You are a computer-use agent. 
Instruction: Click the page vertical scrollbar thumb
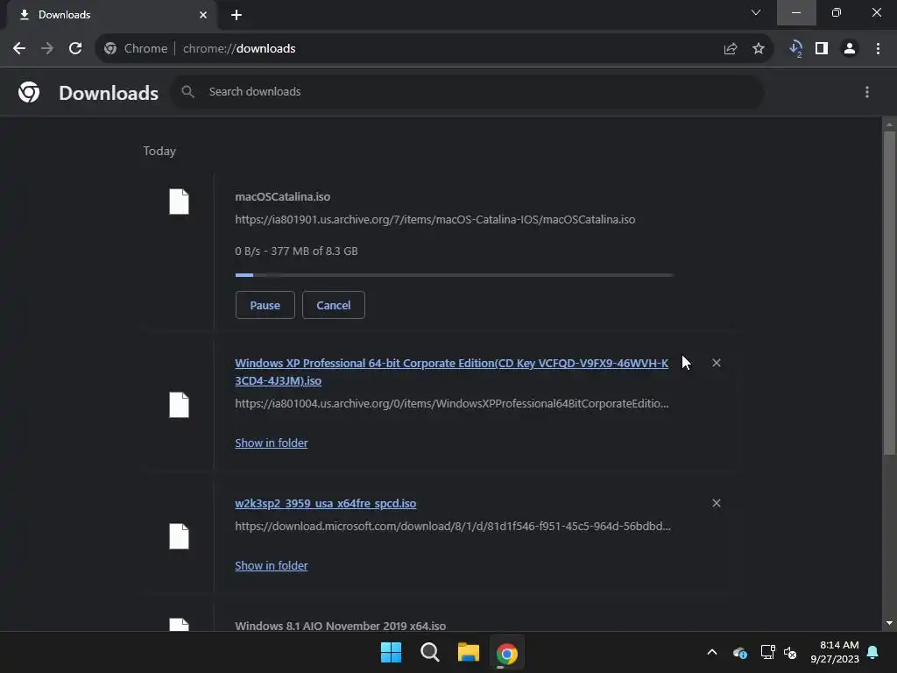889,293
